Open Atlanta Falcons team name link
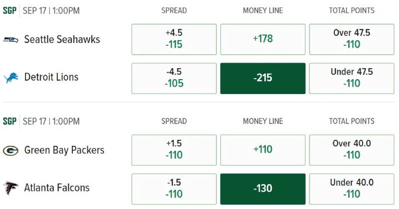This screenshot has width=399, height=209. coord(57,188)
